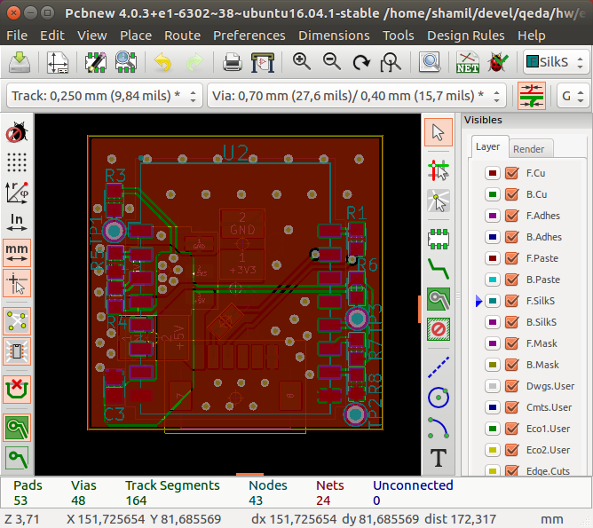Image resolution: width=593 pixels, height=528 pixels.
Task: Select the Add circle tool
Action: pyautogui.click(x=439, y=398)
